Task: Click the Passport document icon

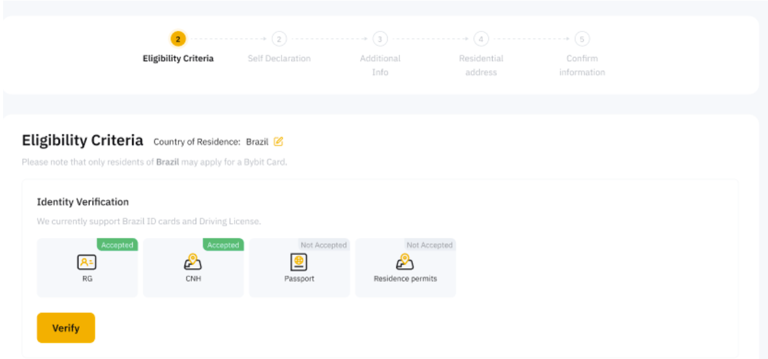Action: pos(299,262)
